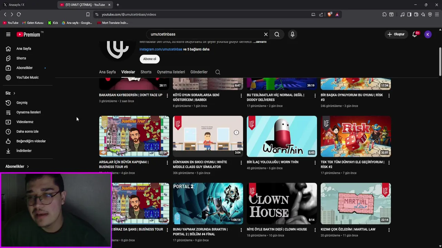Open options menu for White Middle Class Guy video
Image resolution: width=442 pixels, height=248 pixels.
pos(241,163)
